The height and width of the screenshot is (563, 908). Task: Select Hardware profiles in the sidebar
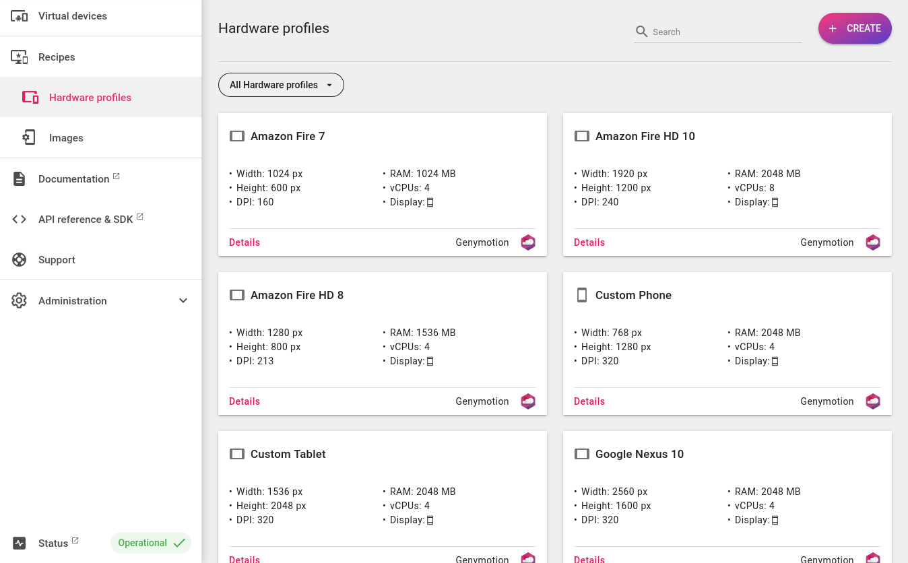[100, 97]
